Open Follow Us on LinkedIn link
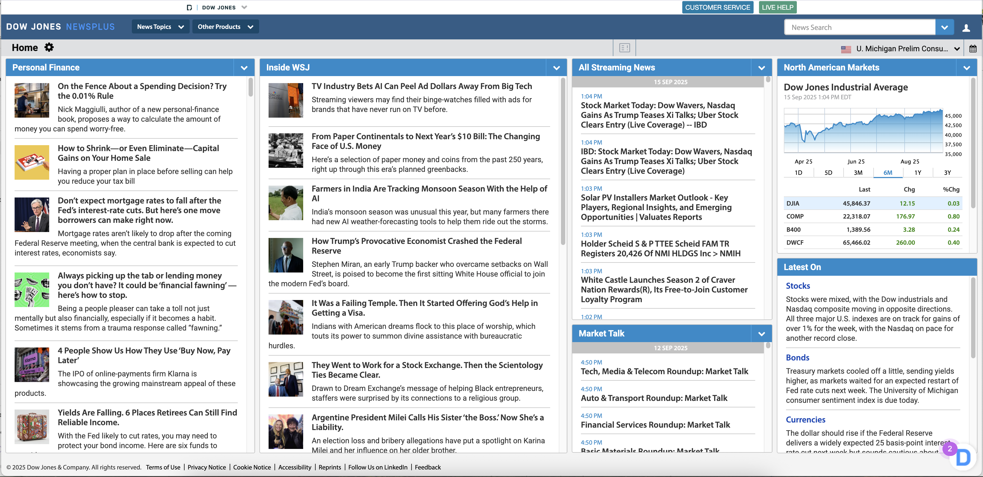This screenshot has height=477, width=983. pyautogui.click(x=378, y=467)
